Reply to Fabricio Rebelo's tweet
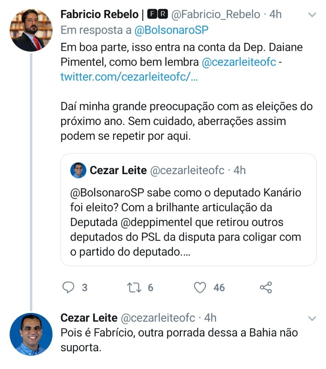 [x=68, y=287]
